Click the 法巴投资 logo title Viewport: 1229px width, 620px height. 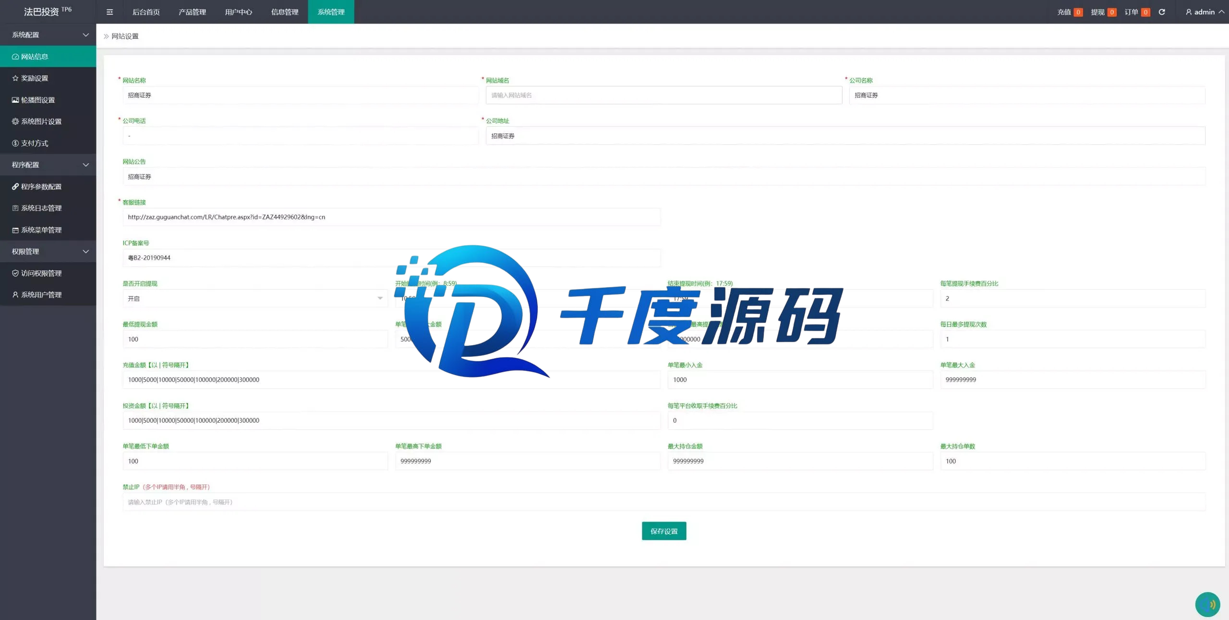pos(48,12)
